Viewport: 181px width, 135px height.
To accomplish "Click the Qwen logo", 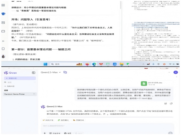I will pyautogui.click(x=10, y=73).
